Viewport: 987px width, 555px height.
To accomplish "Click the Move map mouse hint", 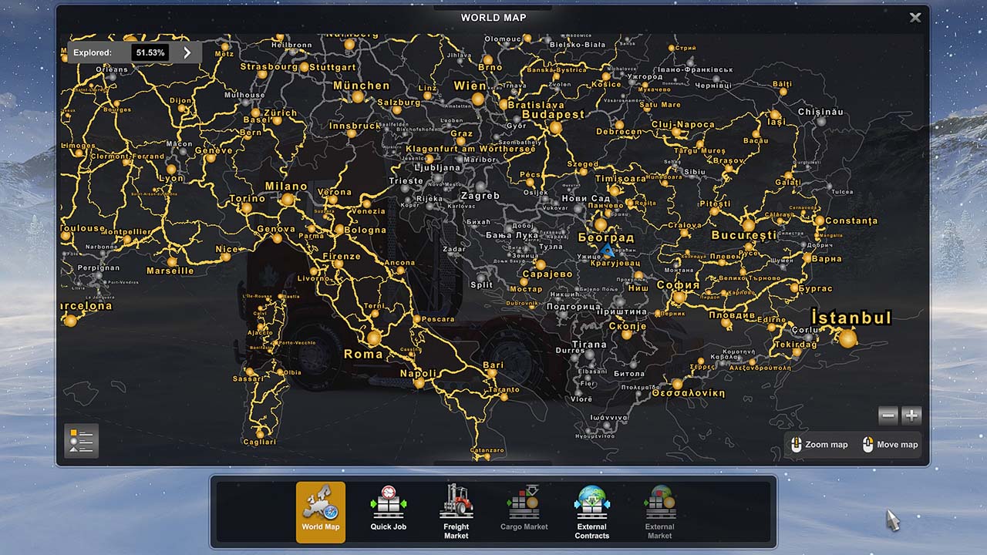I will 890,445.
